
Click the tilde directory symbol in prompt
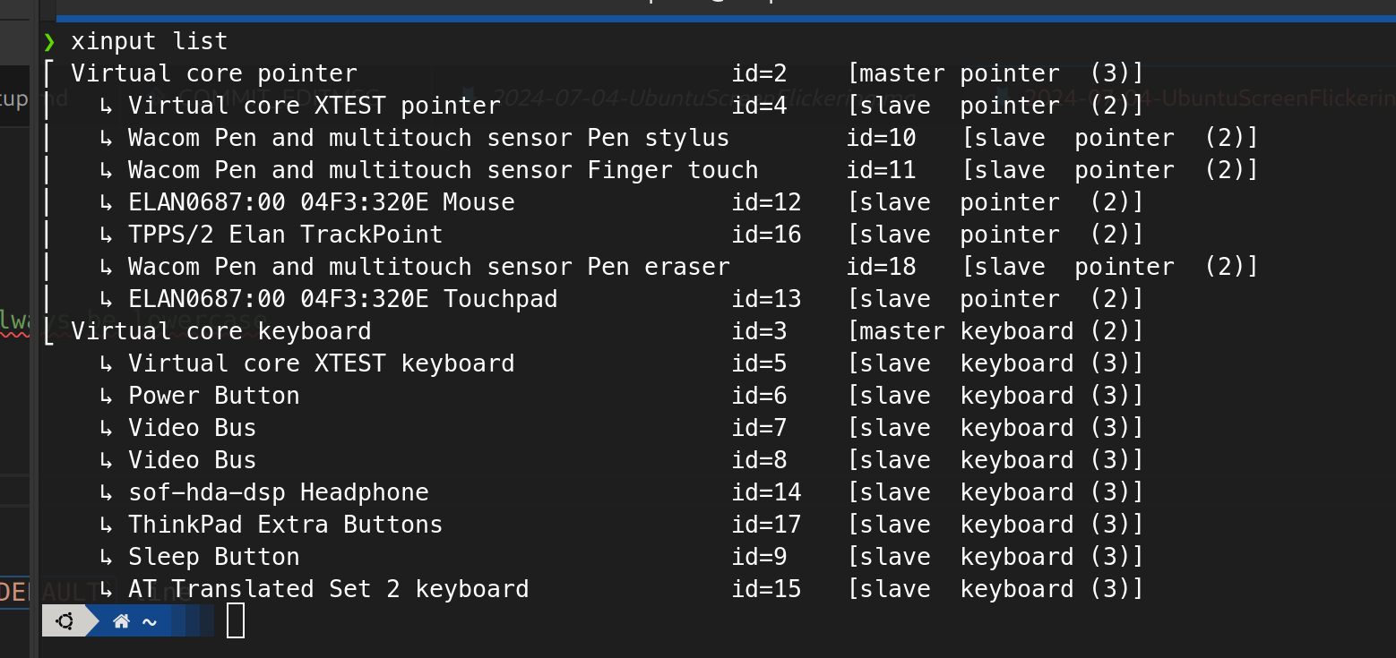pyautogui.click(x=150, y=621)
